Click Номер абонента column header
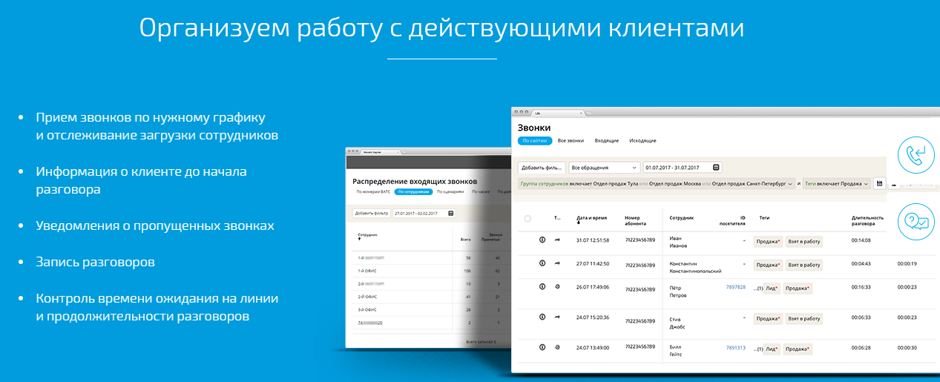 (x=637, y=220)
